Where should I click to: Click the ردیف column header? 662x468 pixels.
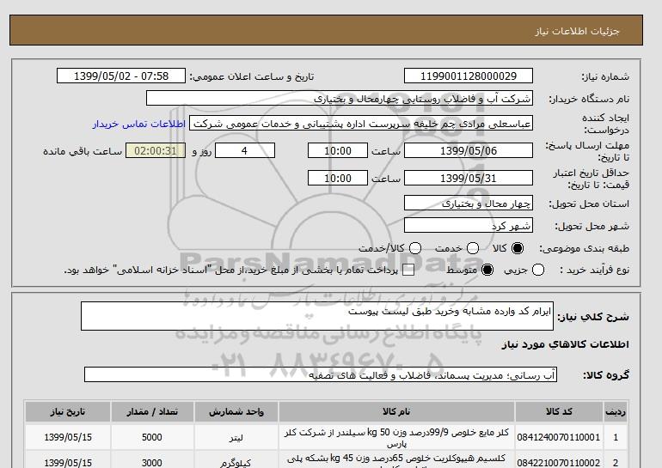pos(616,411)
